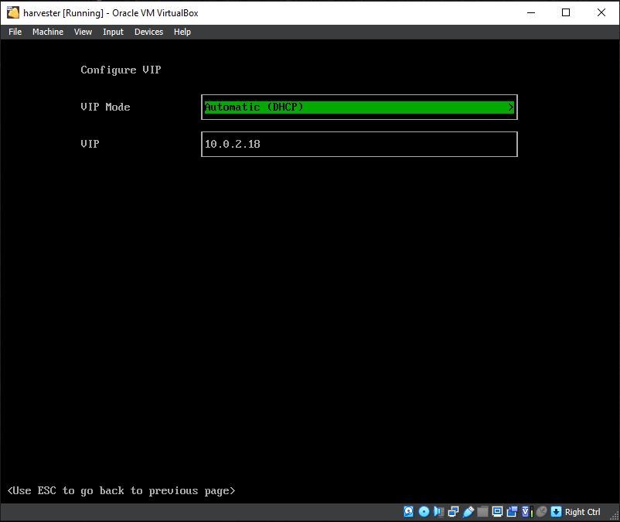Click the shared folders status icon
Screen dimensions: 620x522
point(482,511)
